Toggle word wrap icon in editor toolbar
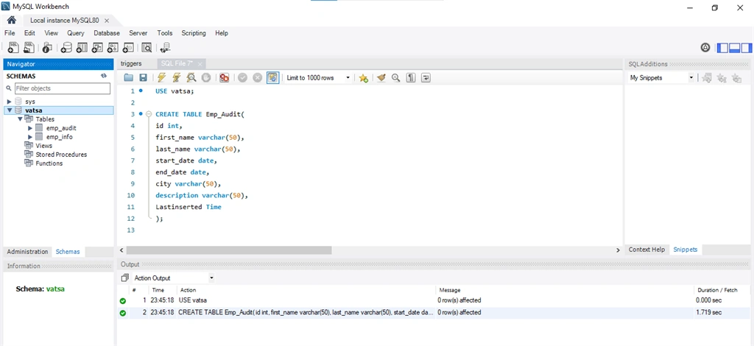Viewport: 754px width, 346px height. point(425,78)
